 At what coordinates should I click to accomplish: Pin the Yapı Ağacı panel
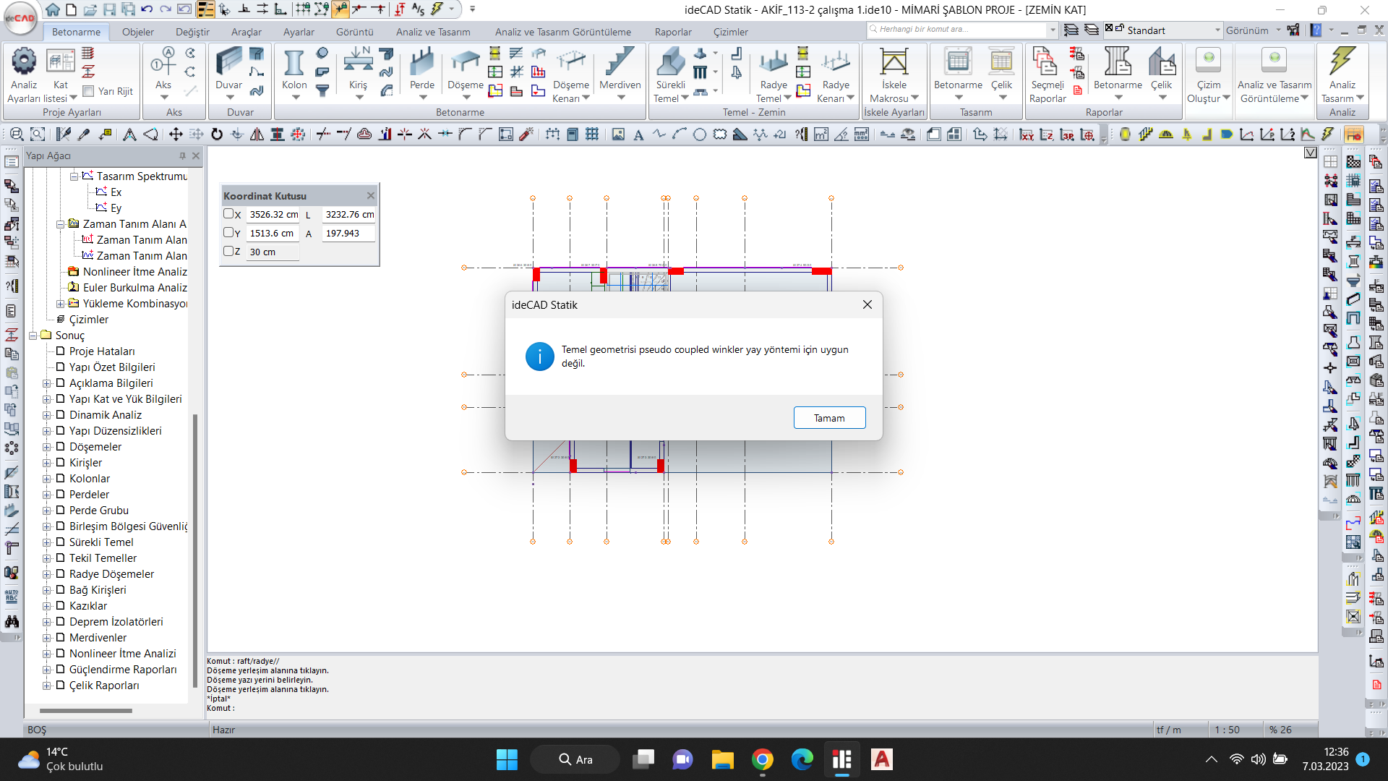point(182,155)
